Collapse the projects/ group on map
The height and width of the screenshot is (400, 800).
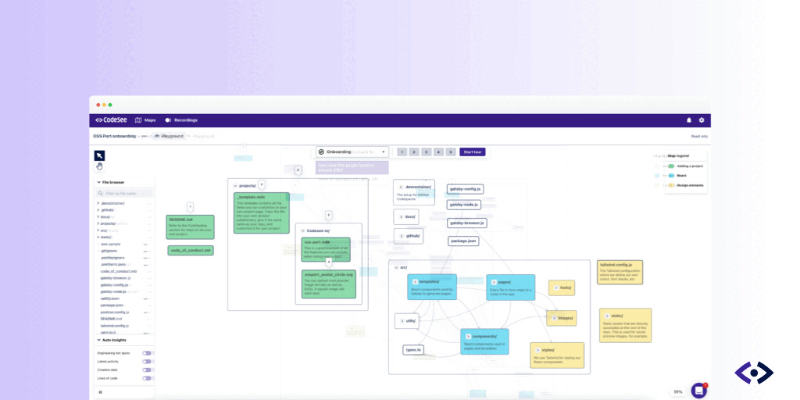pos(235,186)
